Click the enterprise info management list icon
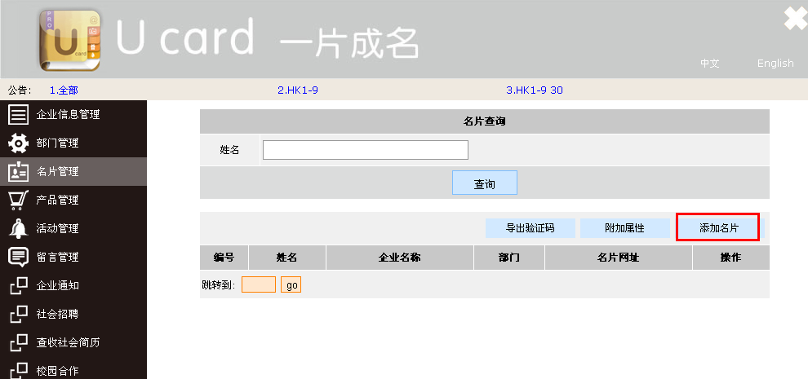Viewport: 808px width, 379px height. (x=19, y=114)
